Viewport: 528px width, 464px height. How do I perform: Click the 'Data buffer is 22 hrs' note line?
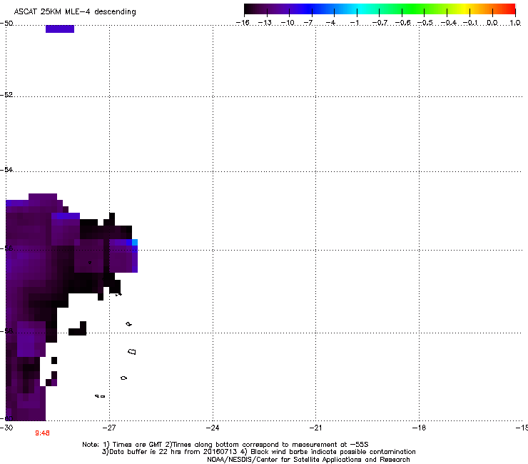pos(258,452)
